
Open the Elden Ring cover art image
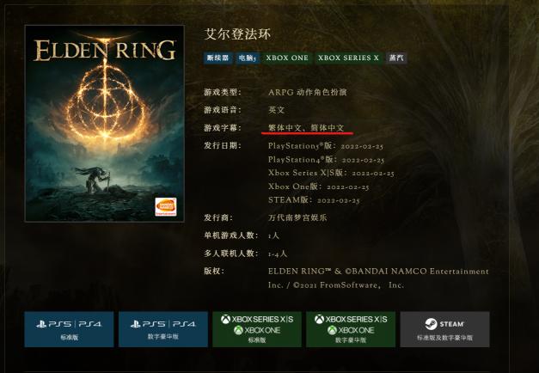point(105,124)
